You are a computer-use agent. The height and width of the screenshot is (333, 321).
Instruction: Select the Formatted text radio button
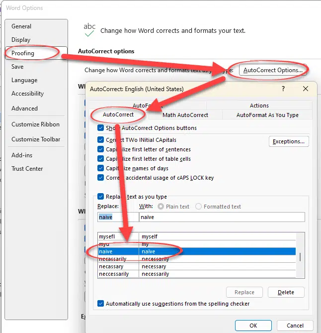click(198, 207)
